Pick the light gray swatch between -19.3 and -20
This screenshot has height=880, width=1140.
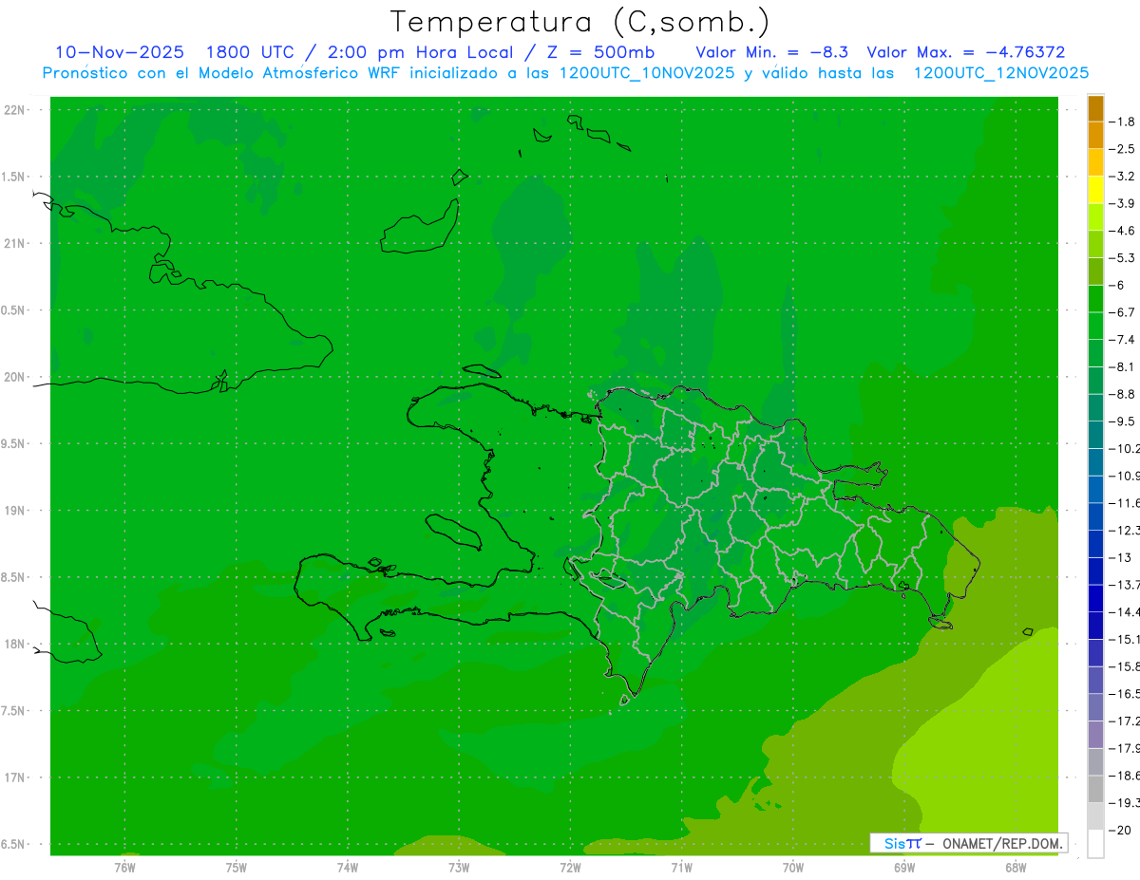[x=1096, y=816]
